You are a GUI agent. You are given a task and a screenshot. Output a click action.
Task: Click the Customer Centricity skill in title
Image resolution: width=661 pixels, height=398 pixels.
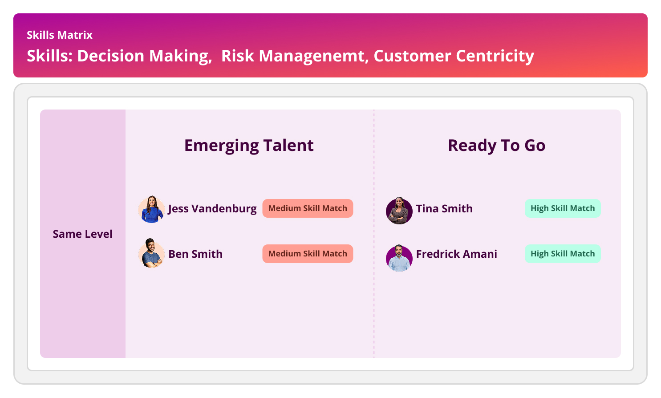(x=454, y=56)
